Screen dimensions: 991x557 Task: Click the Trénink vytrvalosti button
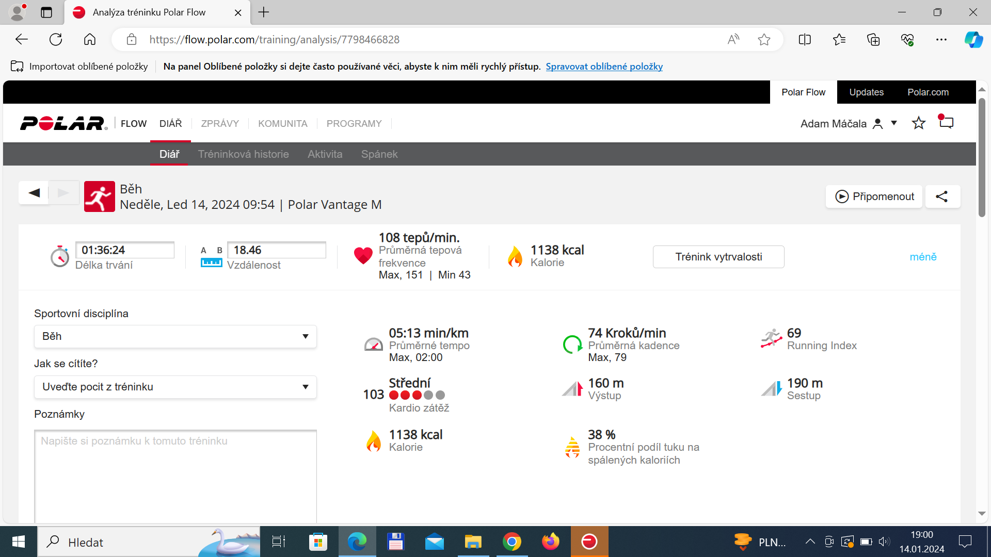718,257
